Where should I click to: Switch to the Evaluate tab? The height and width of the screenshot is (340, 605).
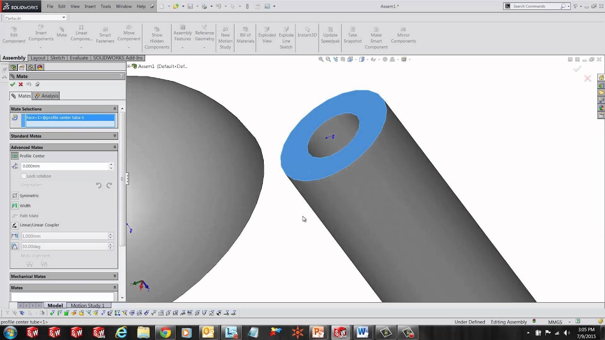(x=79, y=58)
